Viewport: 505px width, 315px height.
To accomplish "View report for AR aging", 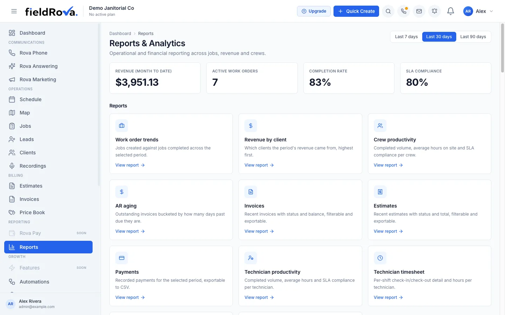I will tap(130, 231).
